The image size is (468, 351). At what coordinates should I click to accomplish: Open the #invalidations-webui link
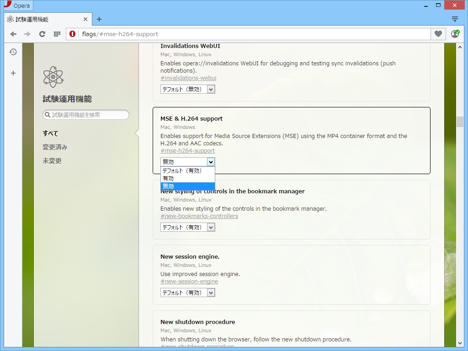pyautogui.click(x=188, y=78)
